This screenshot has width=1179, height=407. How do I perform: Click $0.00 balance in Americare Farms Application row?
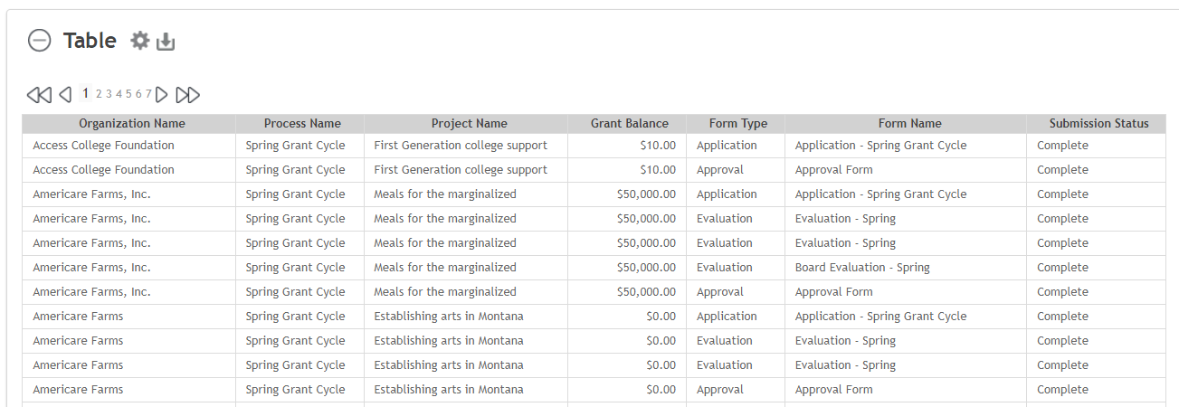(x=661, y=317)
